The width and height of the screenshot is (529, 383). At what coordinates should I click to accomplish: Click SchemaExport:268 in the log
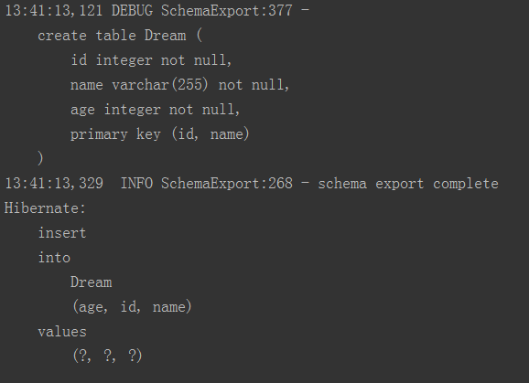[227, 184]
